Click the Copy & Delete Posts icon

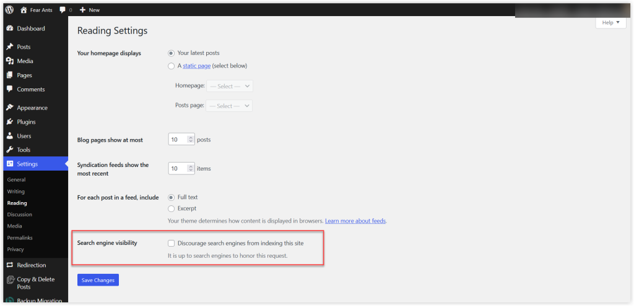tap(10, 280)
